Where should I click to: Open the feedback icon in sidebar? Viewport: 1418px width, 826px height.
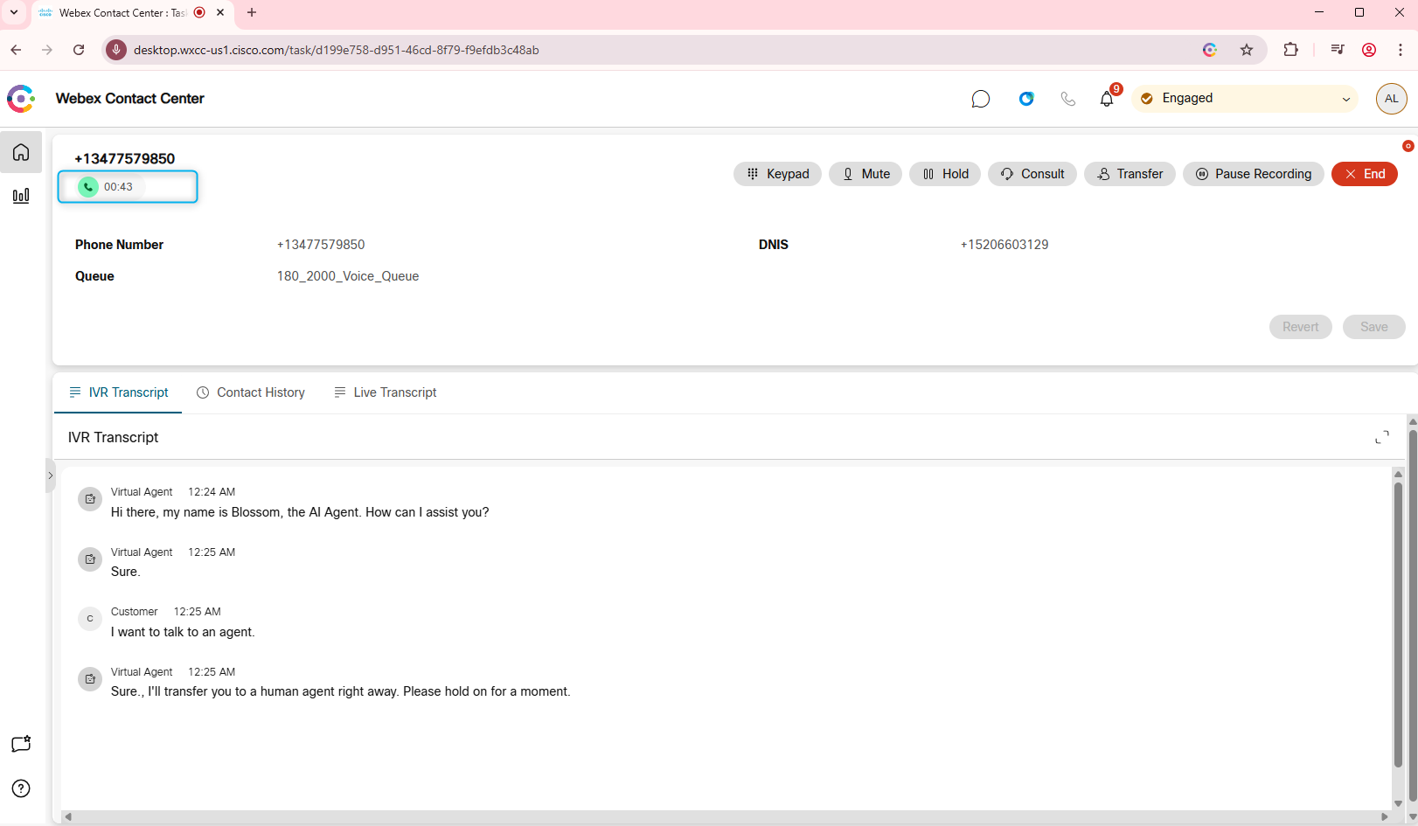coord(21,744)
